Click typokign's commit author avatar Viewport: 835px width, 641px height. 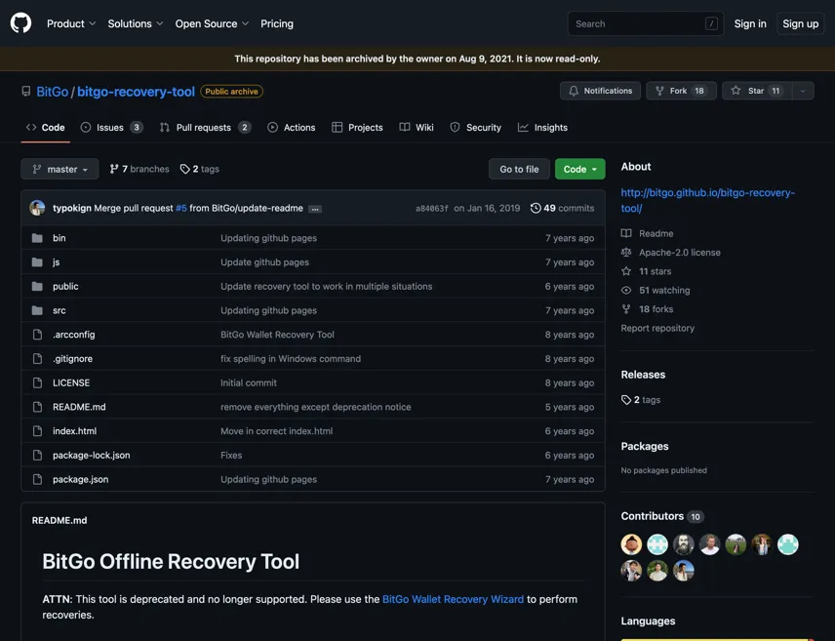(37, 208)
